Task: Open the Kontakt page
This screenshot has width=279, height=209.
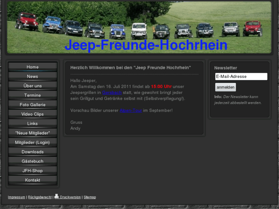Action: pos(33,180)
